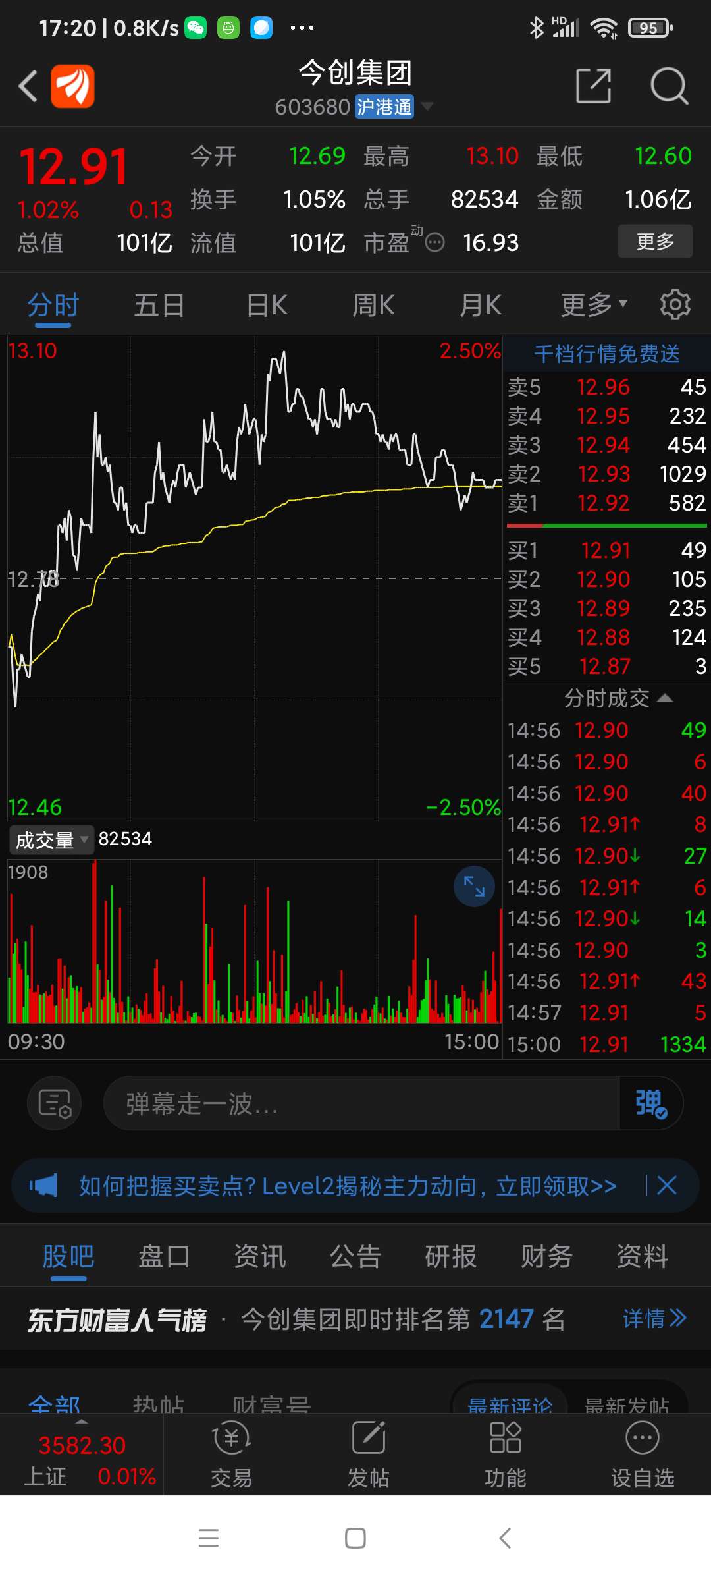
Task: Focus the 弹幕走一波 input field
Action: [x=361, y=1103]
